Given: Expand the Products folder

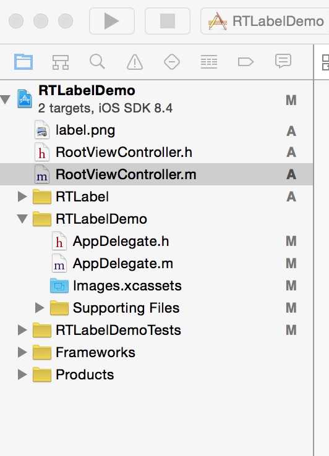Looking at the screenshot, I should 22,374.
